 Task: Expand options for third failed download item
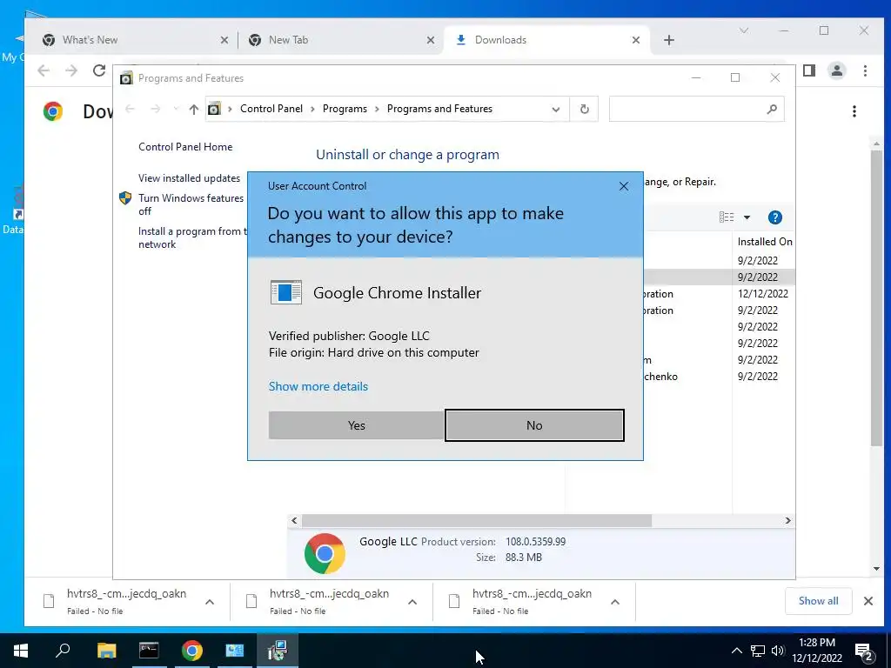(x=615, y=602)
